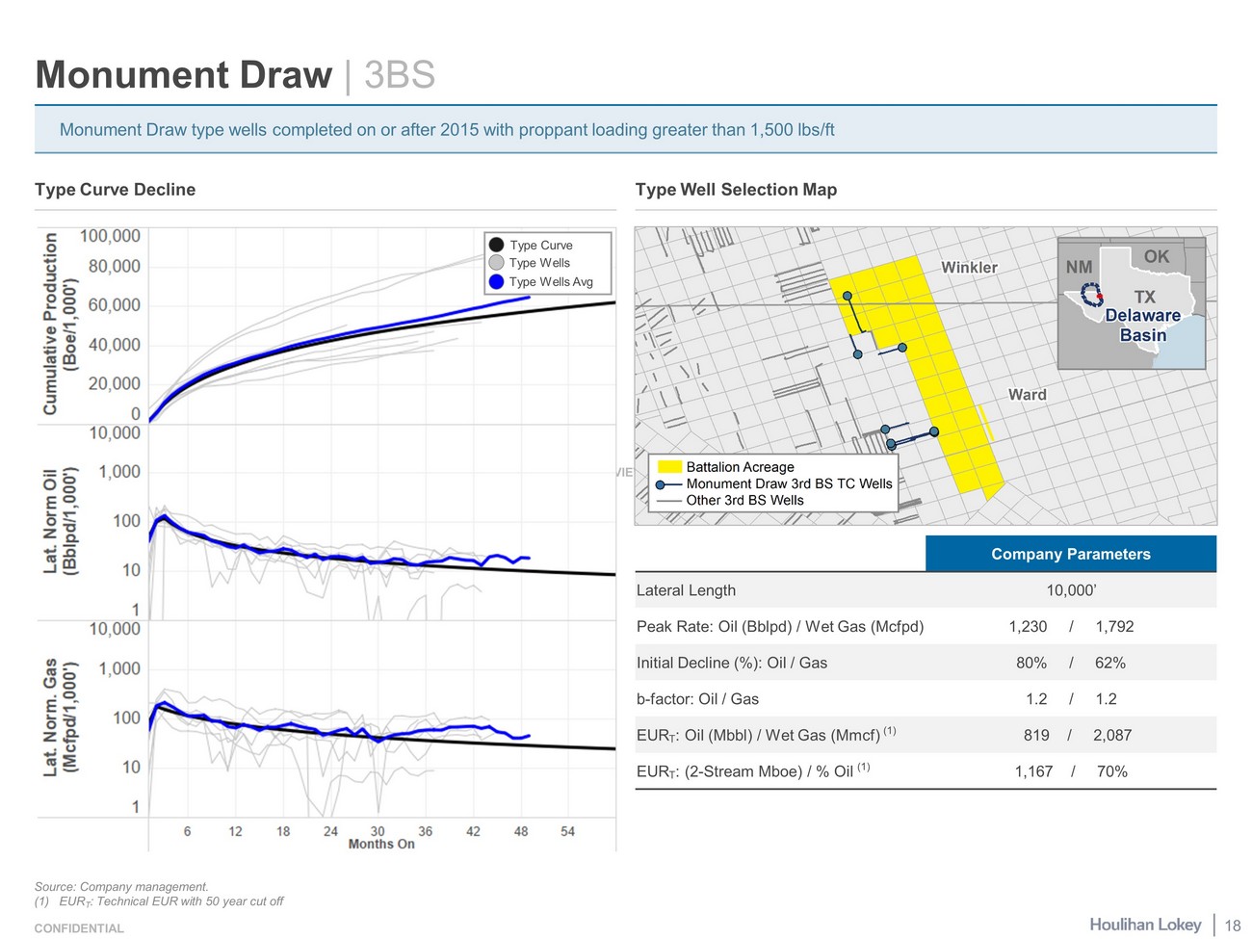This screenshot has width=1252, height=939.
Task: Select the Type Curve Decline heading
Action: [x=115, y=190]
